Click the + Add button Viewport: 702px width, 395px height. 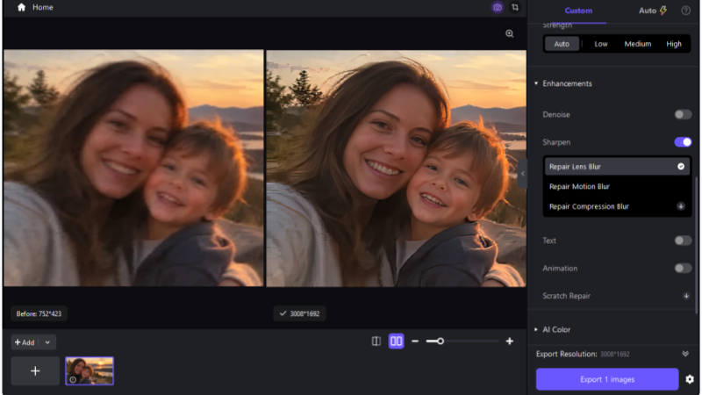coord(25,342)
